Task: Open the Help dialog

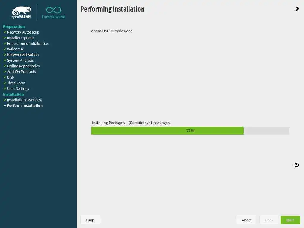Action: click(90, 220)
